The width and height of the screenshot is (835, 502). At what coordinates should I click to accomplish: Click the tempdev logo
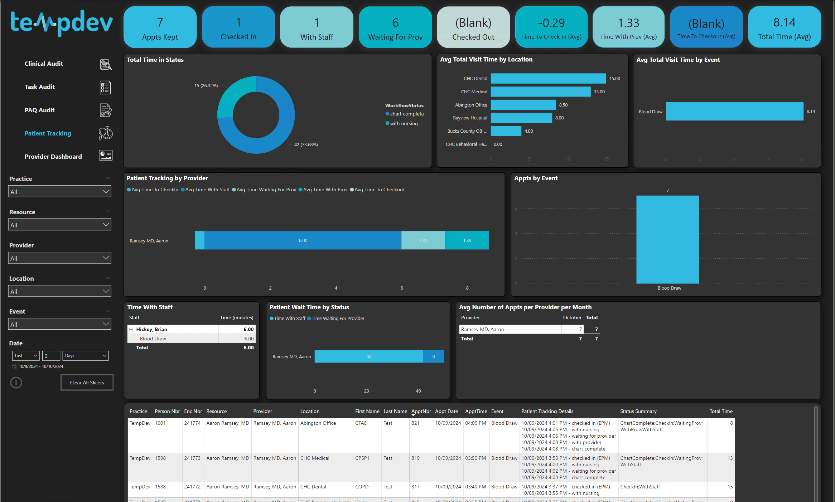61,23
